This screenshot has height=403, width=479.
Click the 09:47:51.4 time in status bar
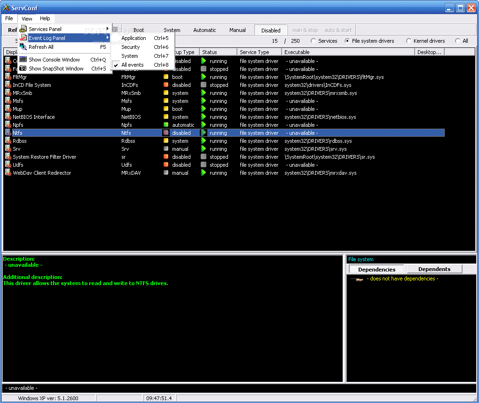pos(159,398)
